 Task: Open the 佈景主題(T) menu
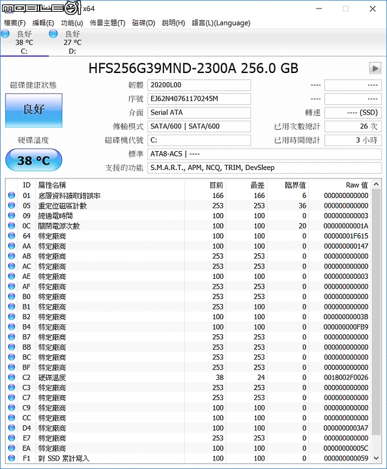click(107, 23)
